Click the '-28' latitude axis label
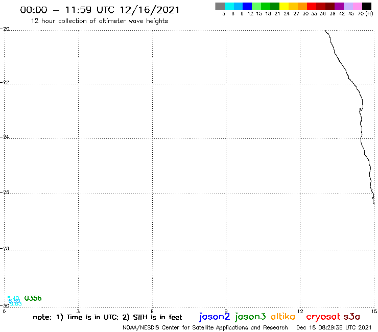This screenshot has width=378, height=332. coord(5,248)
